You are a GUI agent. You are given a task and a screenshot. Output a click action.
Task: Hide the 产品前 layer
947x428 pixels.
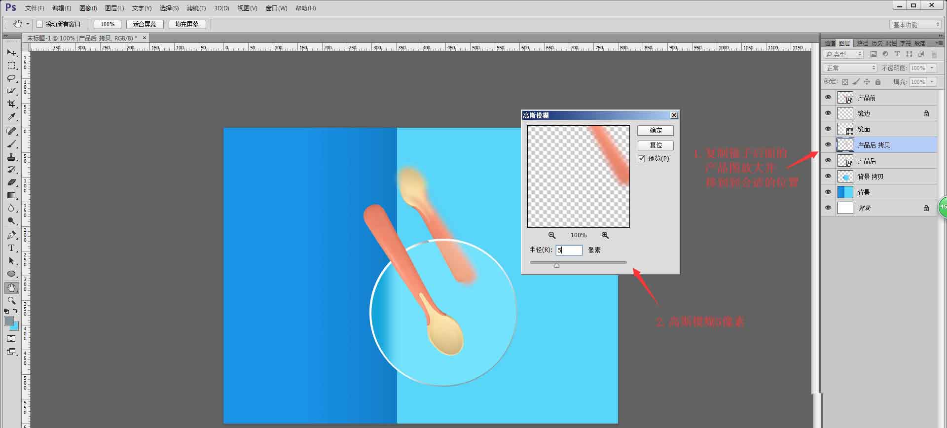click(828, 97)
